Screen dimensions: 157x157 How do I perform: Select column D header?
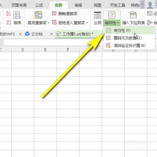pos(23,50)
